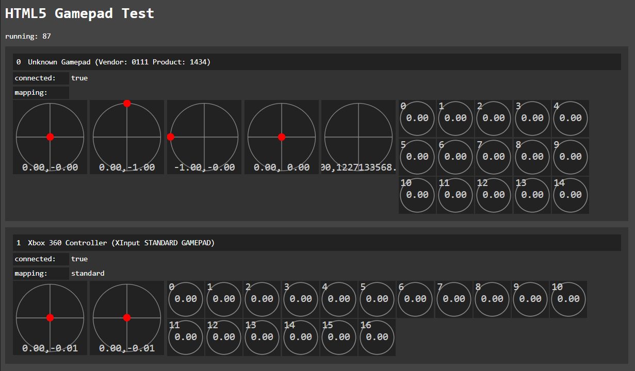Click button 14 indicator of the Unknown Gamepad
The image size is (635, 371).
pyautogui.click(x=571, y=195)
